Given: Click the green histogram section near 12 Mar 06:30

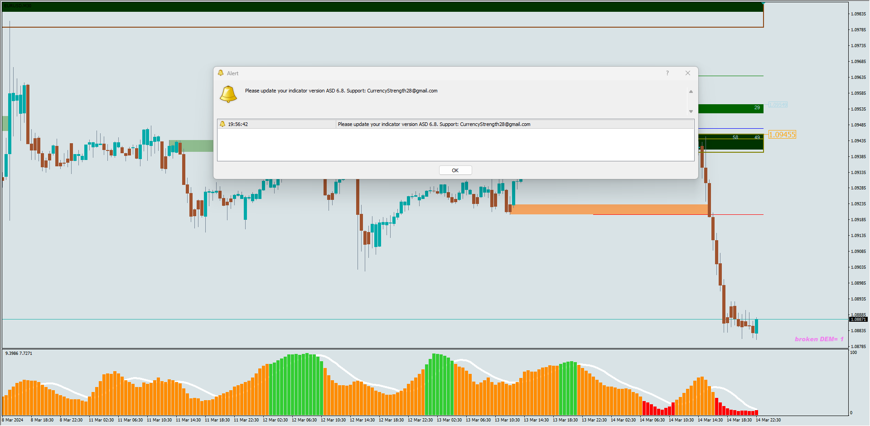Looking at the screenshot, I should 296,384.
